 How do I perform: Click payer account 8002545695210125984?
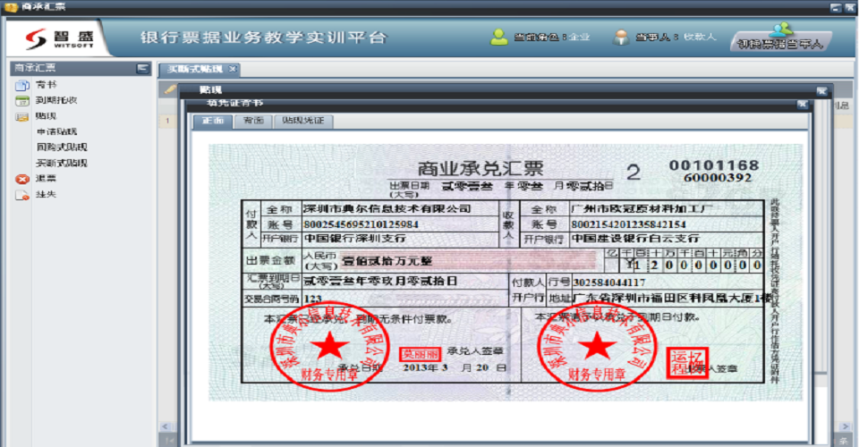coord(361,224)
